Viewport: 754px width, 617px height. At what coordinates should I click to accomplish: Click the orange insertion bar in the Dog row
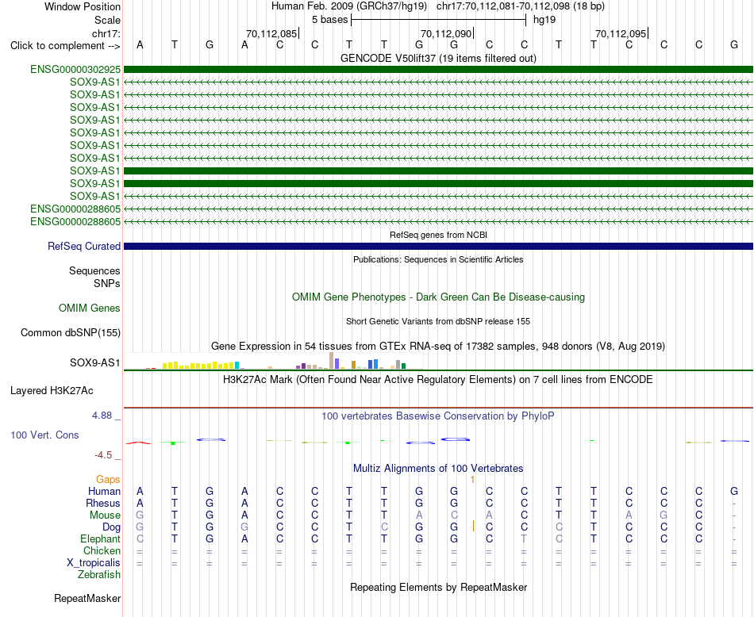click(x=474, y=526)
